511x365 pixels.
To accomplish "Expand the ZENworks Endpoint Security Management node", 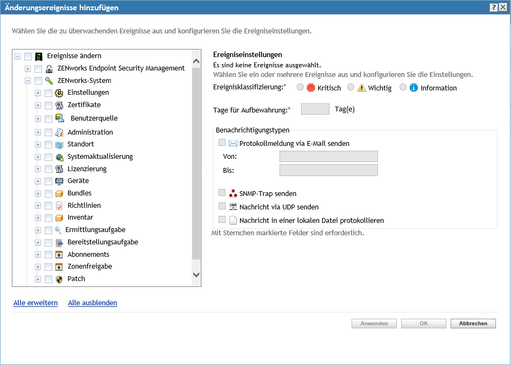I will point(28,68).
